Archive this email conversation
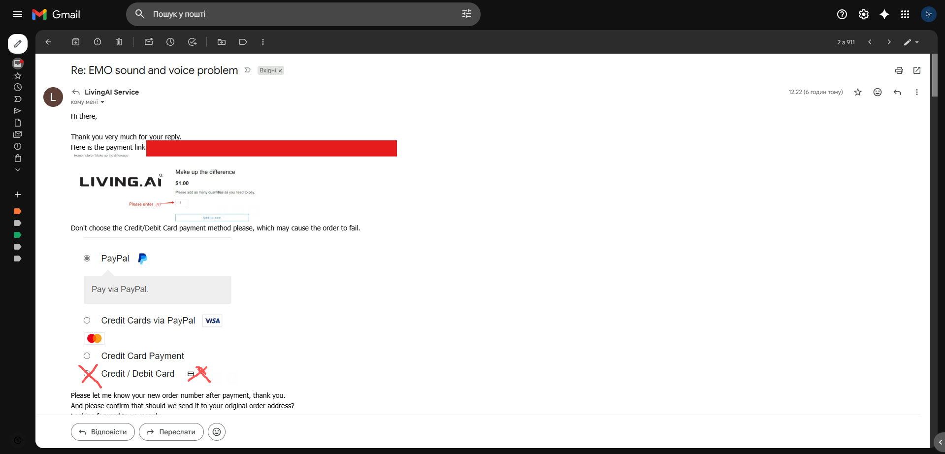The height and width of the screenshot is (454, 945). coord(76,42)
